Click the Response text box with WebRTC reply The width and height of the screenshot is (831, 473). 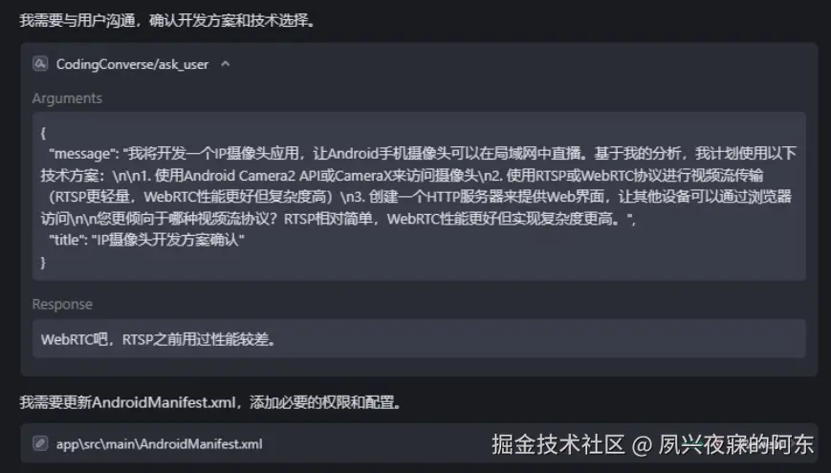(419, 339)
